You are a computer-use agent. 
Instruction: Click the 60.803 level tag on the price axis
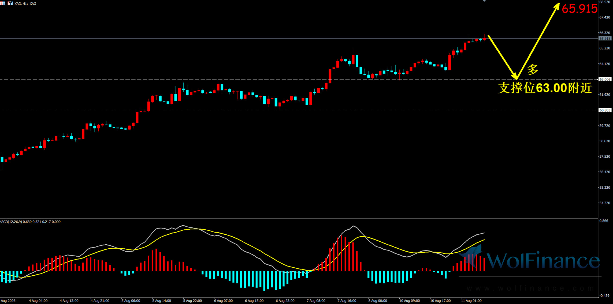point(605,110)
